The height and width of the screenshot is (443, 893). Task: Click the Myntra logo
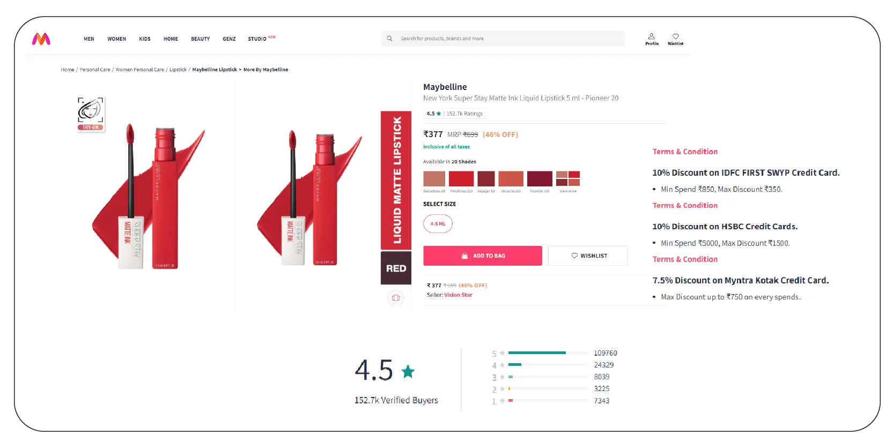[41, 39]
